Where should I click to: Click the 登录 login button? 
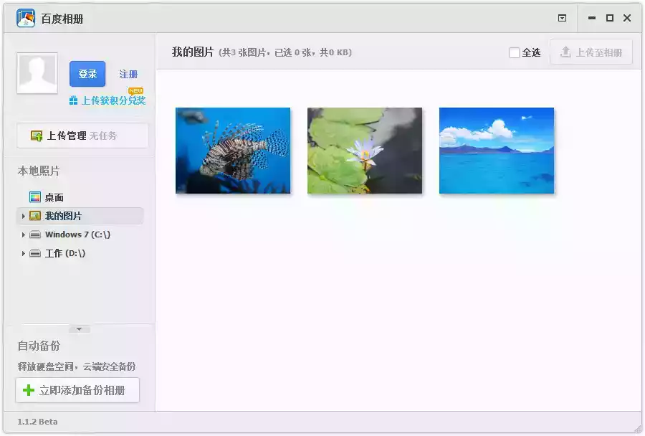point(87,74)
